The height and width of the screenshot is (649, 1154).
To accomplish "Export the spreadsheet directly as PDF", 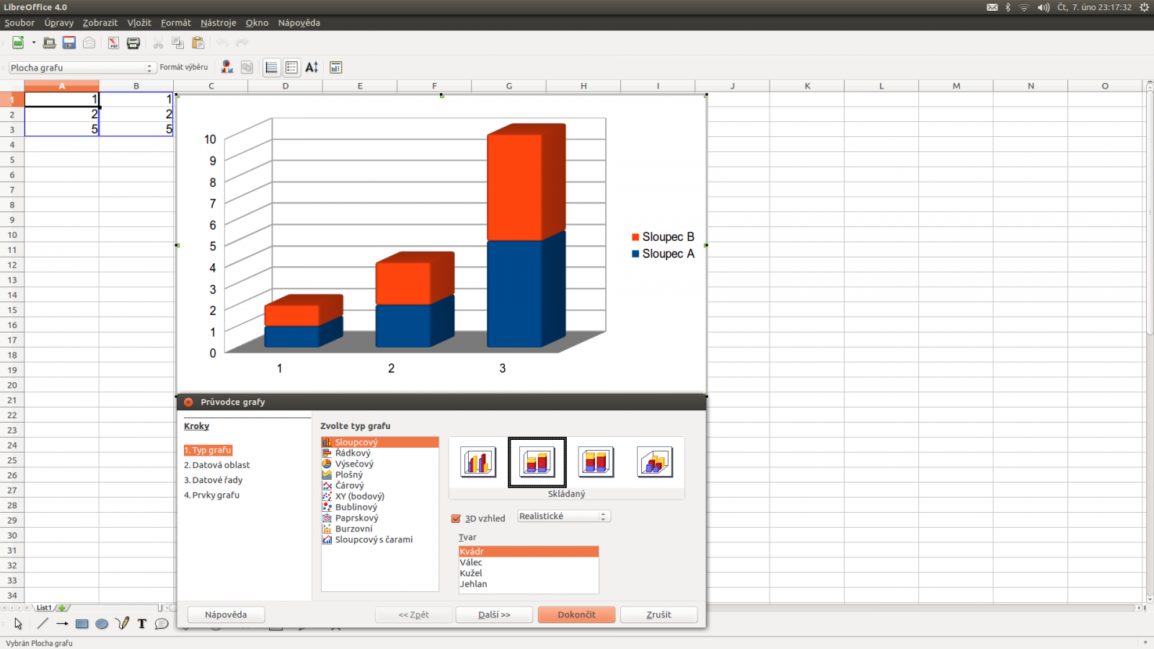I will pos(113,43).
